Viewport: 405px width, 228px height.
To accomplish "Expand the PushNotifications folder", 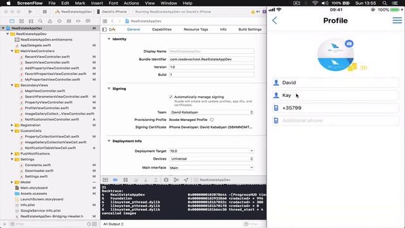I will pyautogui.click(x=12, y=153).
